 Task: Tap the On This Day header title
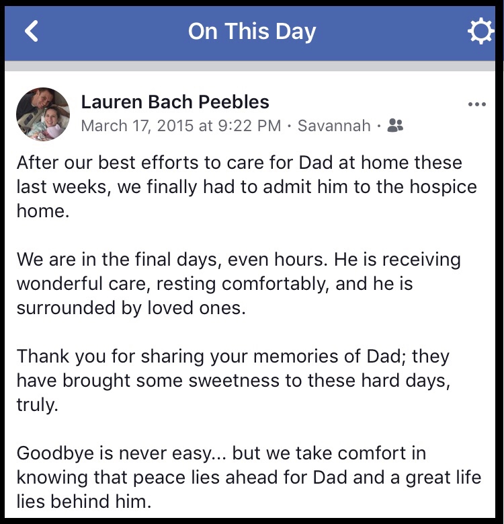coord(252,31)
